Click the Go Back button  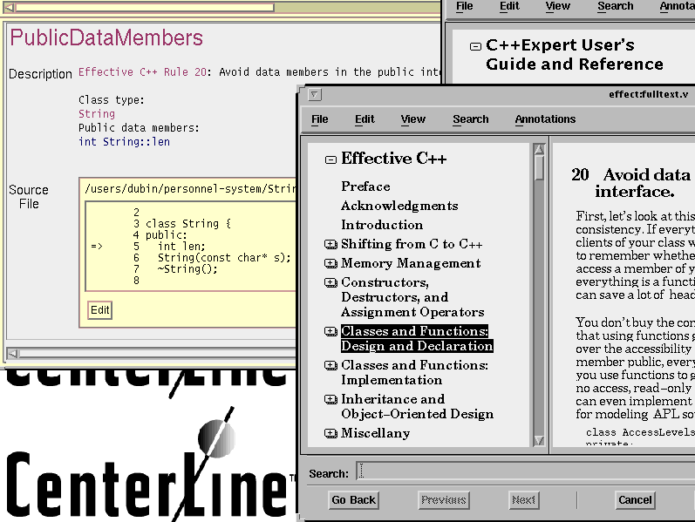point(353,500)
